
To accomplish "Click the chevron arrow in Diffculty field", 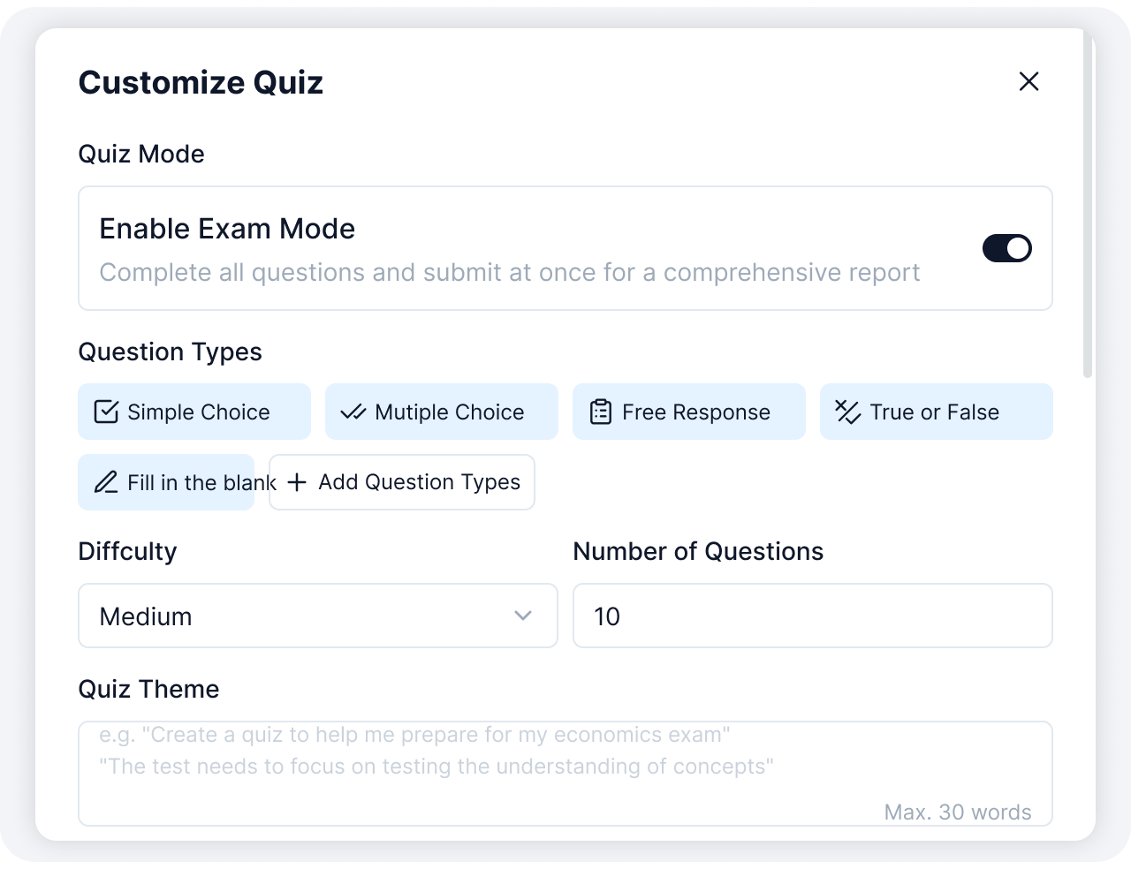I will (x=523, y=616).
